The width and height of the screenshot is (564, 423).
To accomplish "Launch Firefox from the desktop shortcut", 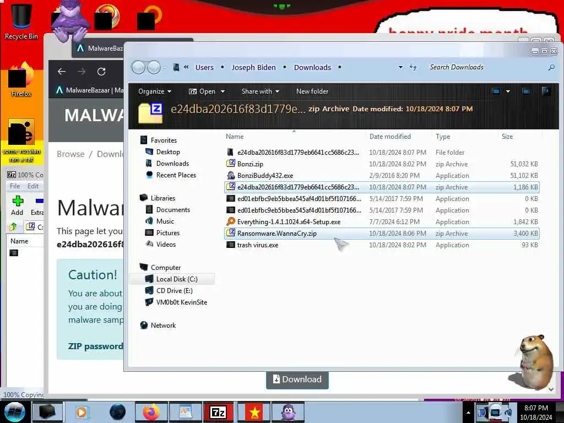I will point(21,80).
